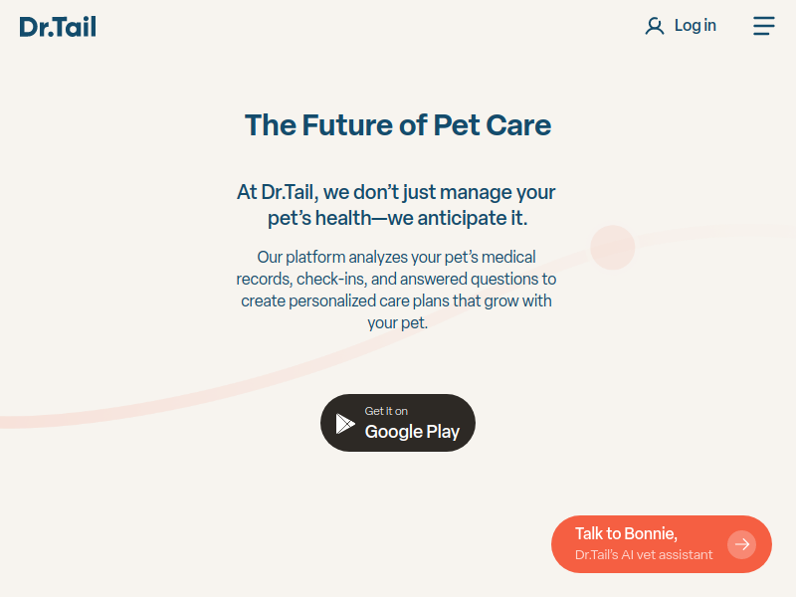Click the "we anticipate it" subheading line
The image size is (796, 597).
(397, 219)
